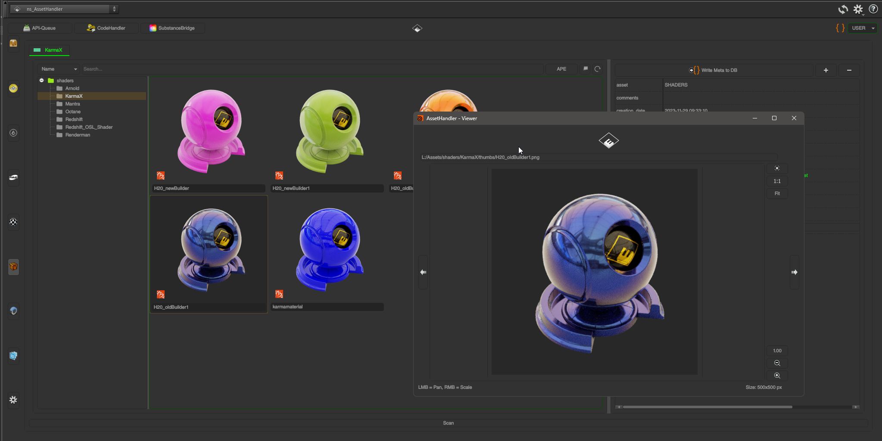Click the reload arrows icon in the top bar
Viewport: 882px width, 441px height.
pyautogui.click(x=843, y=9)
